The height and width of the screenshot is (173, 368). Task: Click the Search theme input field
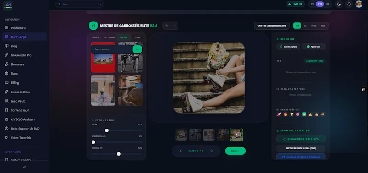pyautogui.click(x=112, y=49)
